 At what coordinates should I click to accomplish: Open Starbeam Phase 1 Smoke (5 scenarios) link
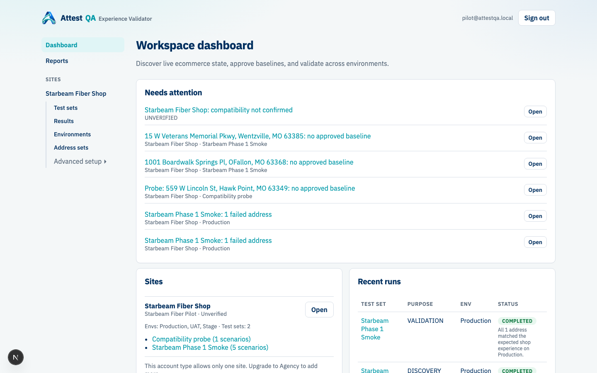(210, 347)
